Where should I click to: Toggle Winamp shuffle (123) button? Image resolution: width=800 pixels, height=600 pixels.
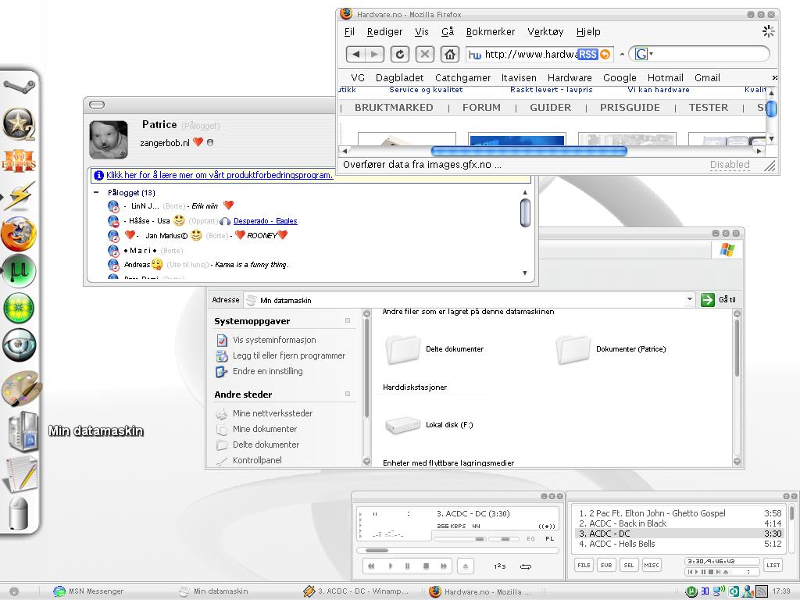click(x=499, y=566)
